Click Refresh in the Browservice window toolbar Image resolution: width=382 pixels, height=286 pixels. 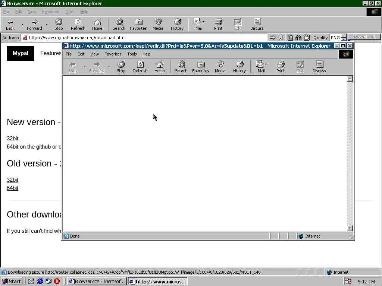pos(78,24)
